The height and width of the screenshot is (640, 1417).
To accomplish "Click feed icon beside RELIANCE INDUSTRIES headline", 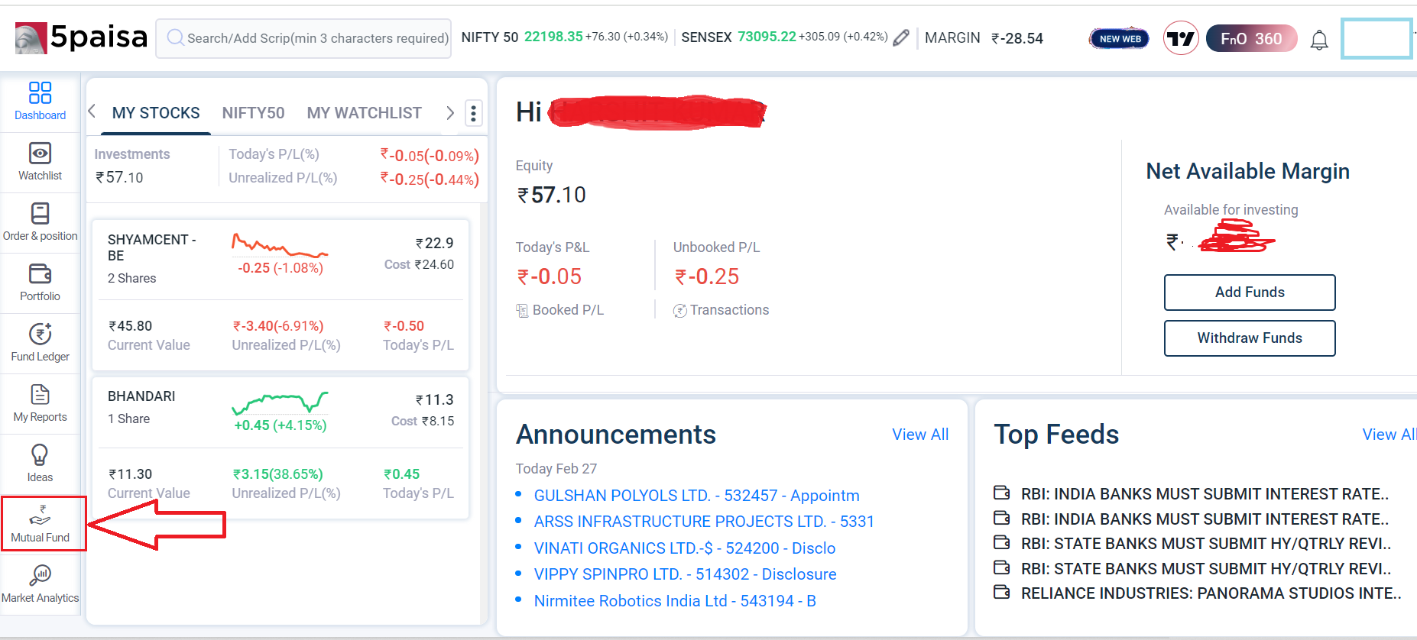I will pos(1001,593).
